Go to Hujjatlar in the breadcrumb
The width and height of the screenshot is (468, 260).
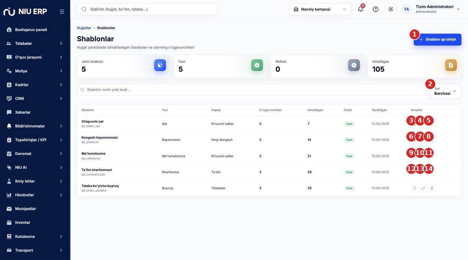click(x=84, y=28)
